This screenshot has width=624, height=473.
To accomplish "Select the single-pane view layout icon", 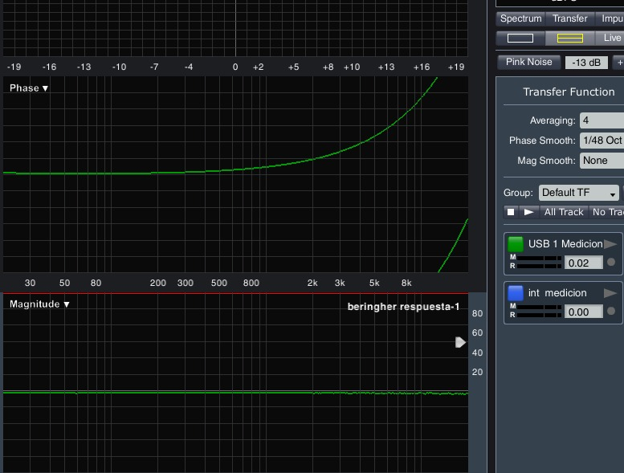I will (x=520, y=39).
